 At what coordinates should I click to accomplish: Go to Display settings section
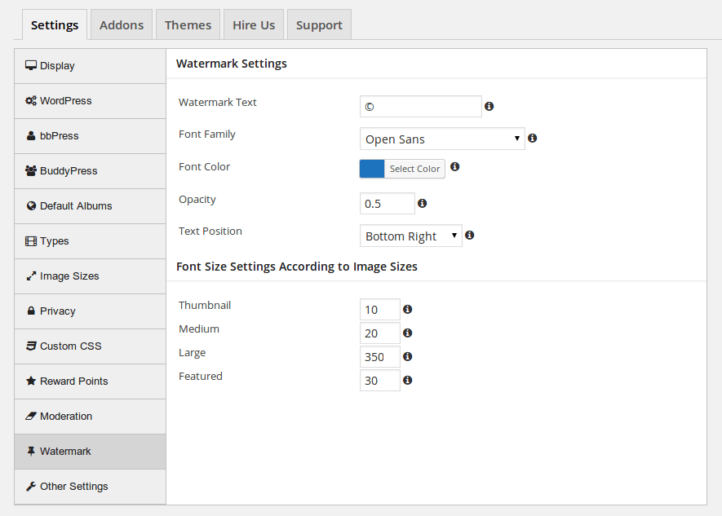tap(91, 66)
